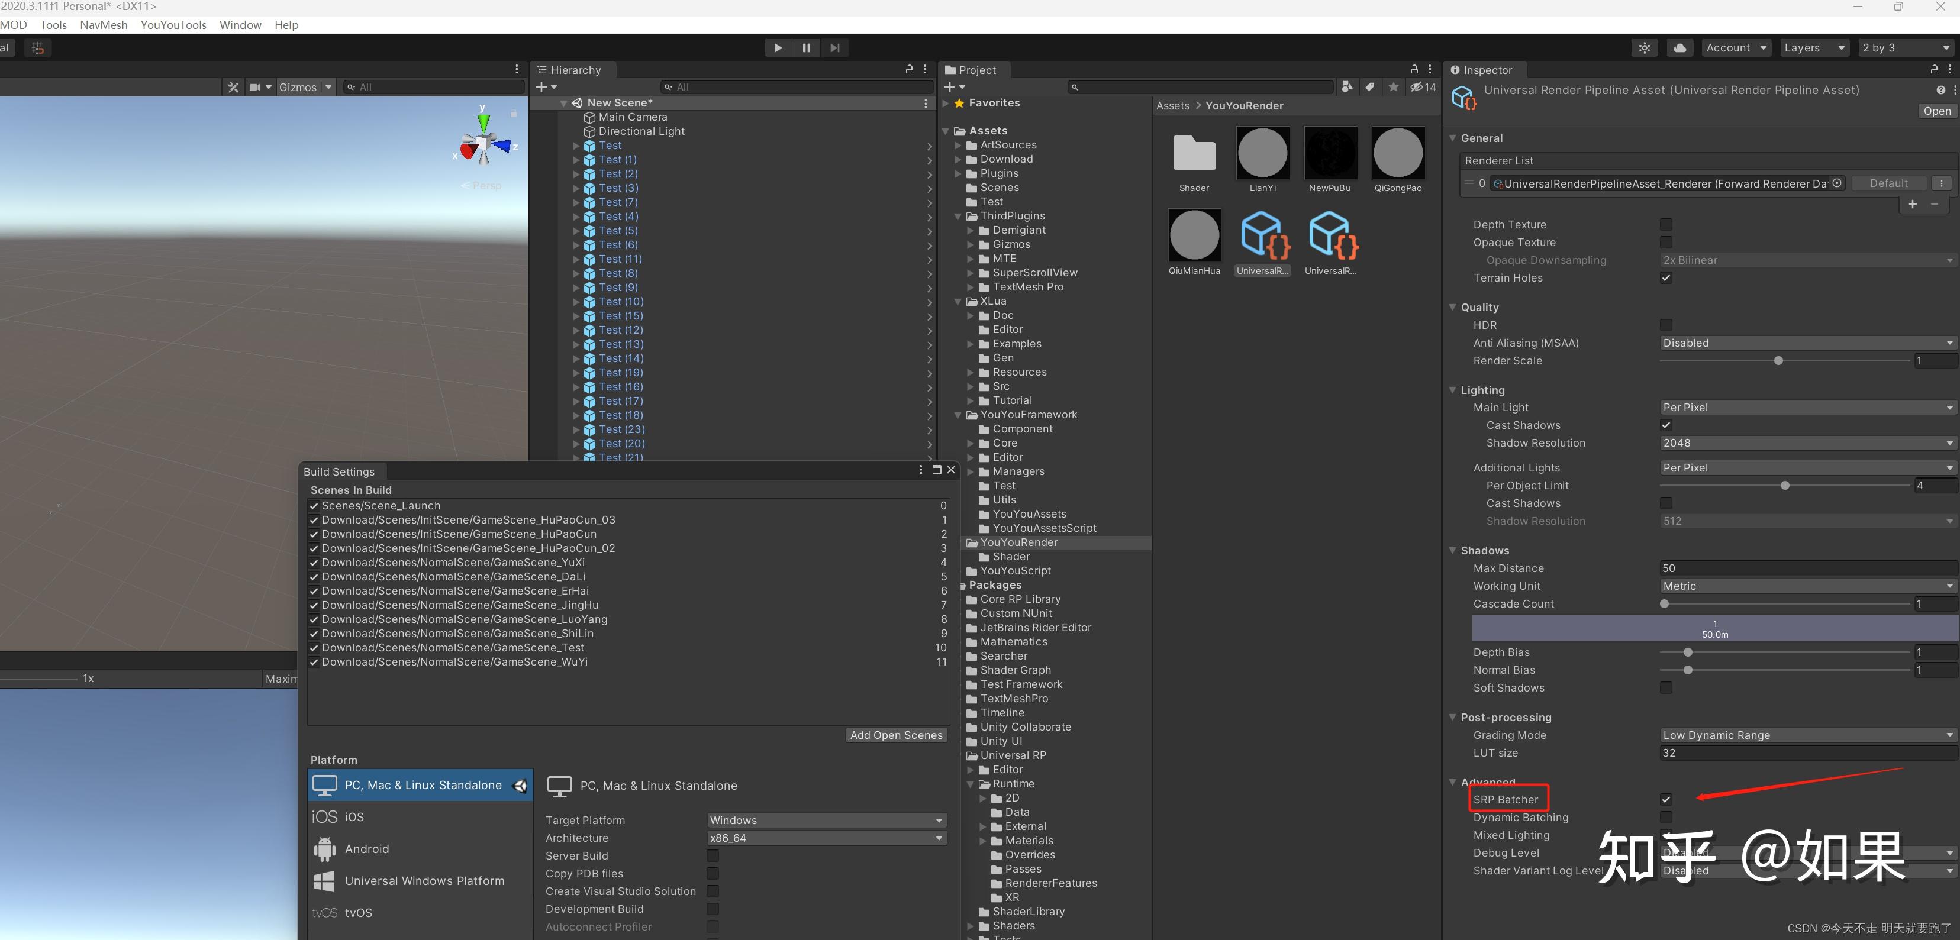Screen dimensions: 1960x940
Task: Open the YouYouTools menu
Action: 173,25
